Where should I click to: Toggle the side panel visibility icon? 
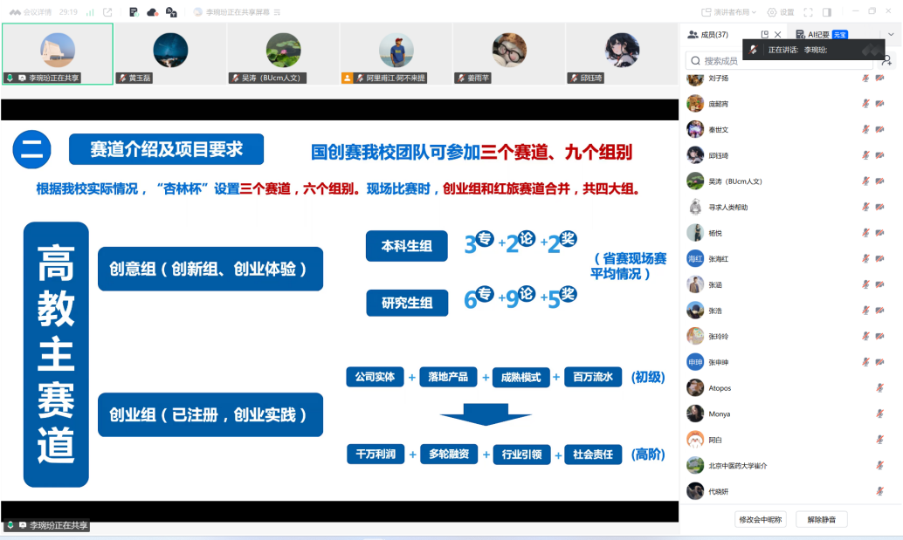click(x=826, y=12)
